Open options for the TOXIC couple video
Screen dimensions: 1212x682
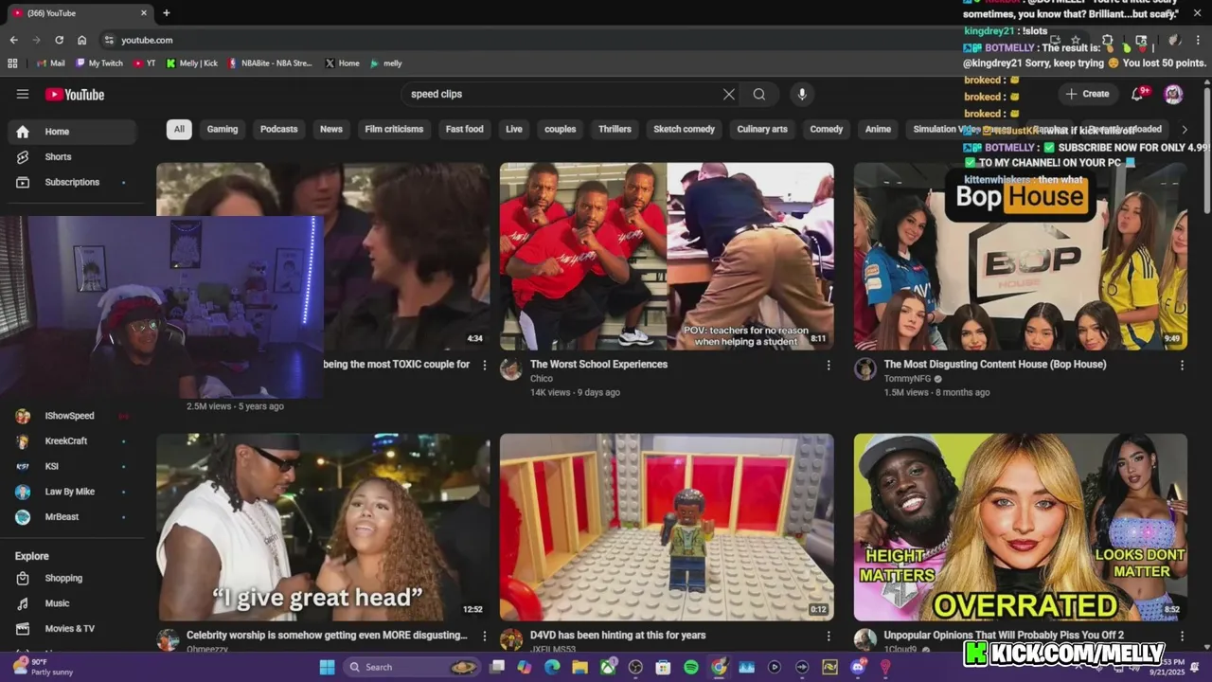485,366
